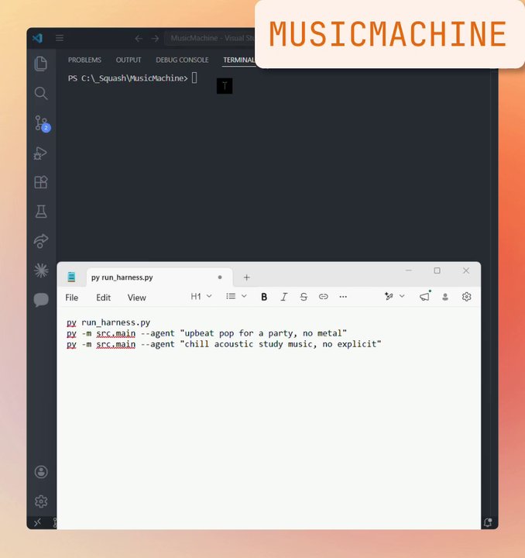Switch to the PROBLEMS panel tab
The image size is (525, 558).
pyautogui.click(x=84, y=60)
